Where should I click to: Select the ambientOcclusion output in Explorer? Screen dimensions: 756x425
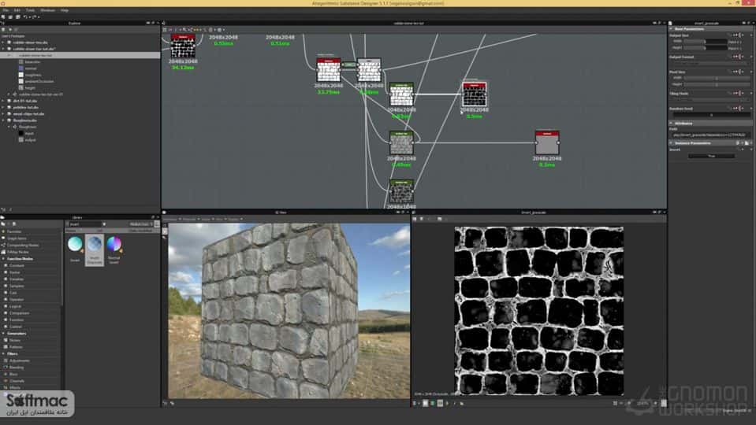click(39, 81)
